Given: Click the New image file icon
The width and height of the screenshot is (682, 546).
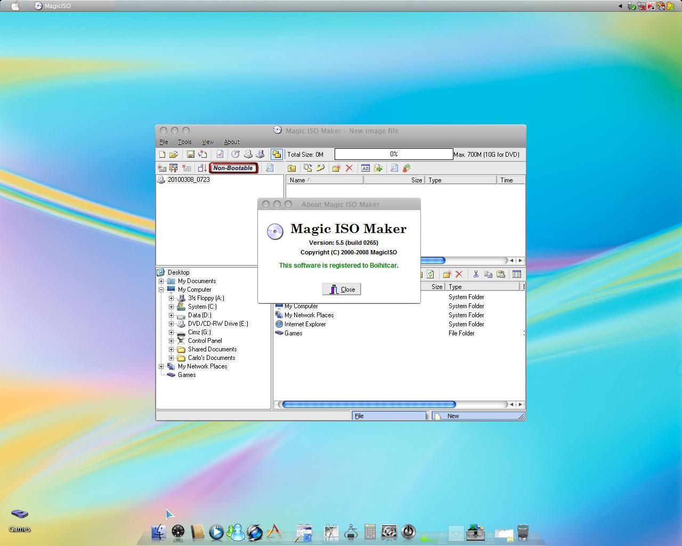Looking at the screenshot, I should point(162,154).
